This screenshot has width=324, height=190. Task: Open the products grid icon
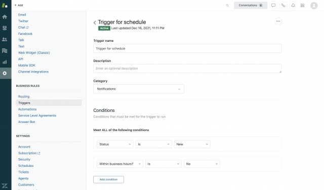coord(302,6)
